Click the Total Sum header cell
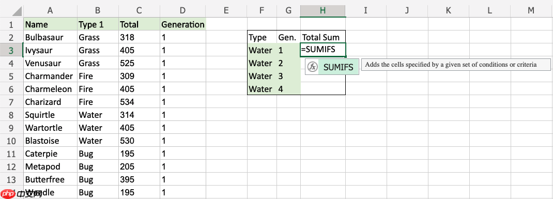553x199 pixels. point(322,37)
